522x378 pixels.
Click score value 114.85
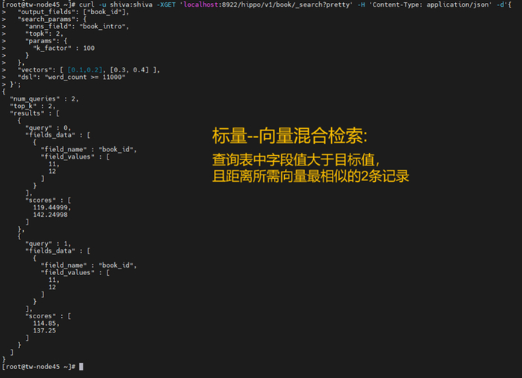[46, 323]
